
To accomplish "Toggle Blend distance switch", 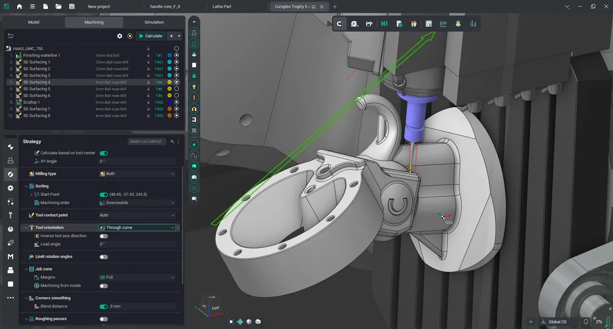I will 103,307.
